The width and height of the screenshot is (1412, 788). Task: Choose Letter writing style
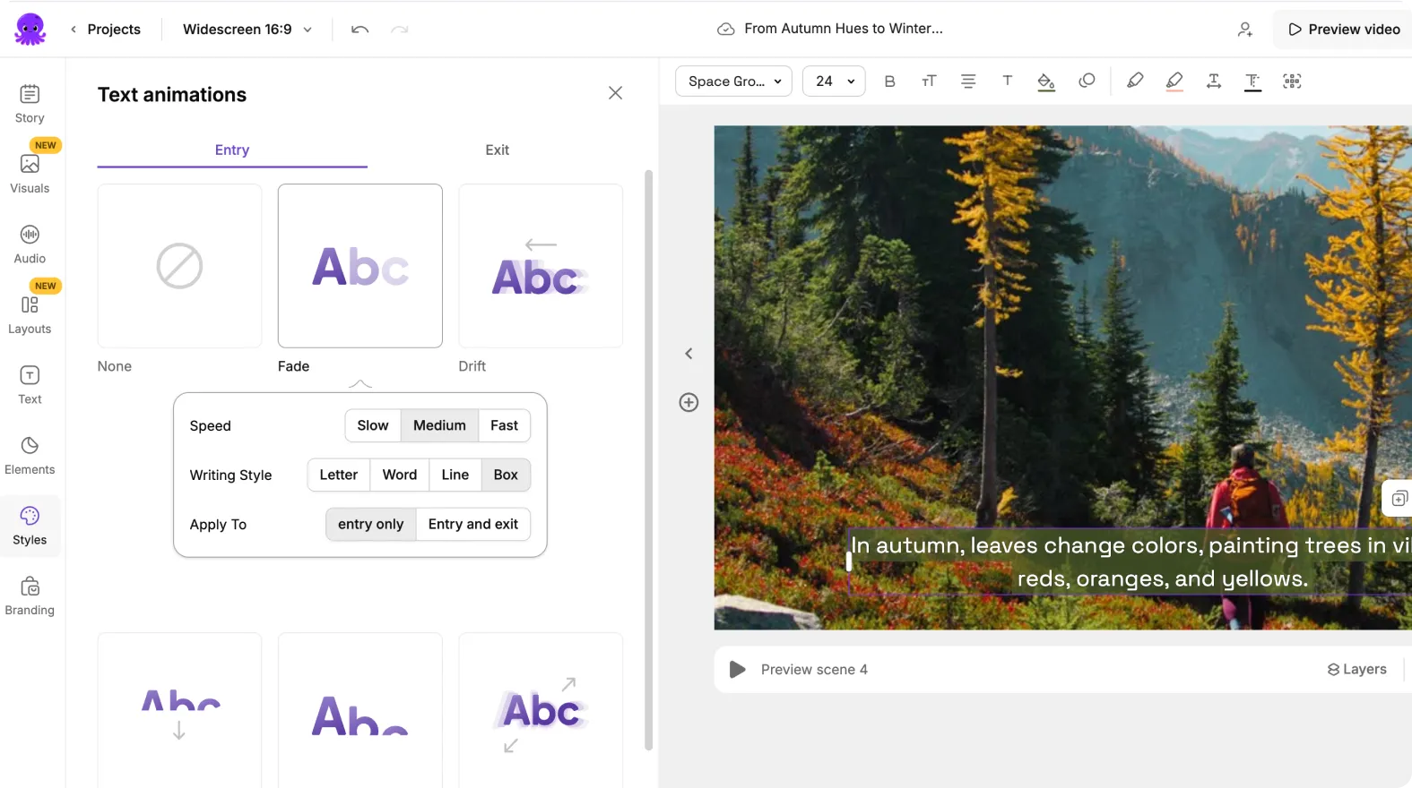pos(339,475)
